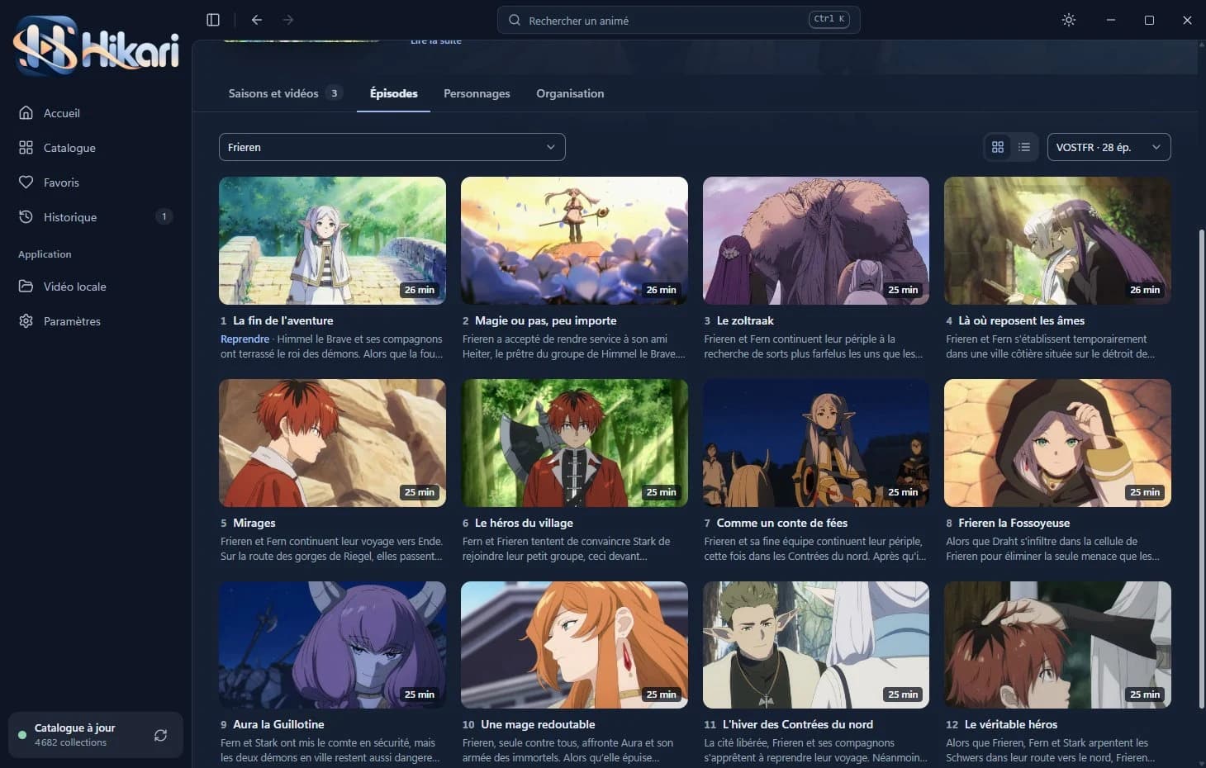Viewport: 1206px width, 768px height.
Task: Open episode 8 Frieren la Fossoyeuse thumbnail
Action: [1057, 443]
